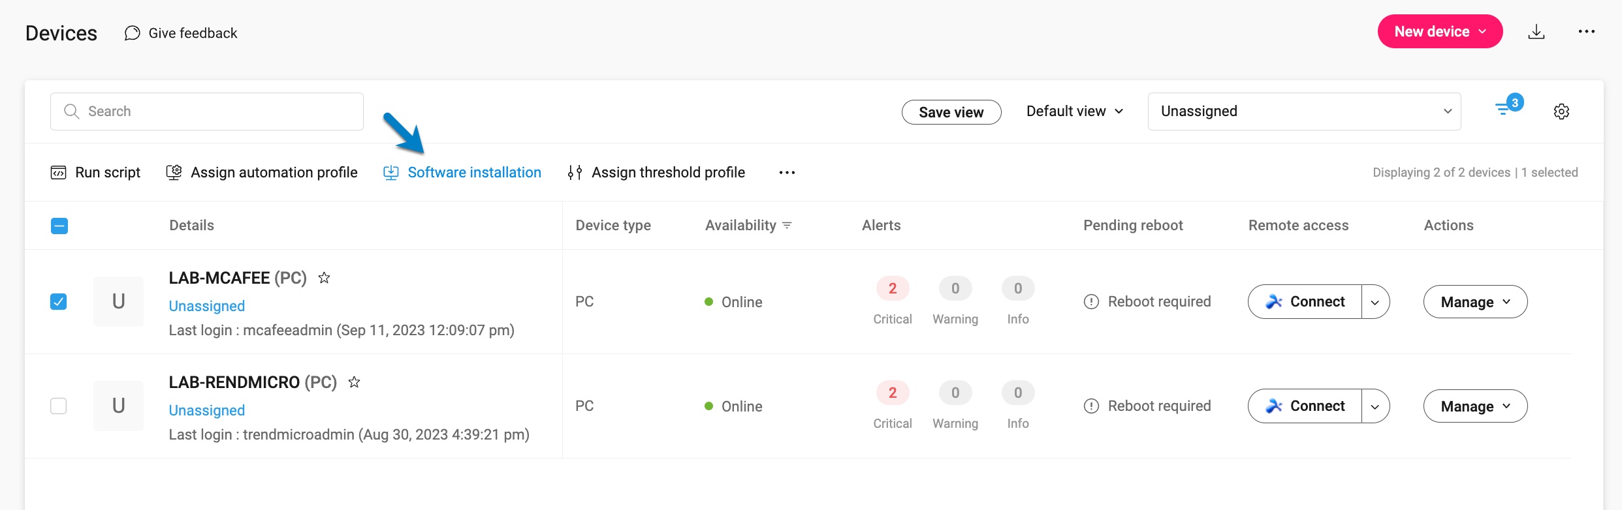The width and height of the screenshot is (1622, 510).
Task: Click the Pending reboot column header
Action: 1133,226
